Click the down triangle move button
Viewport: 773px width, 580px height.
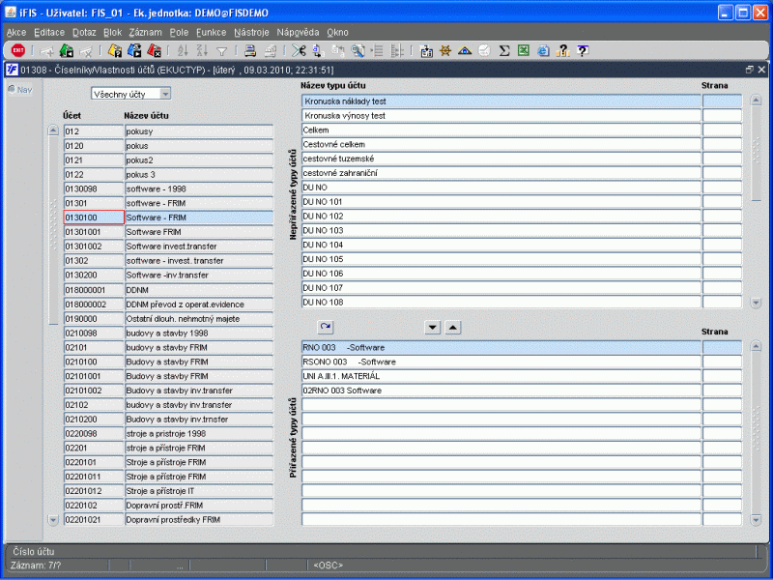(x=432, y=328)
